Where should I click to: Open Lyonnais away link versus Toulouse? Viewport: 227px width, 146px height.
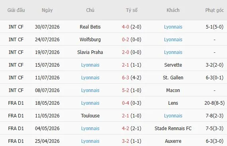point(173,116)
